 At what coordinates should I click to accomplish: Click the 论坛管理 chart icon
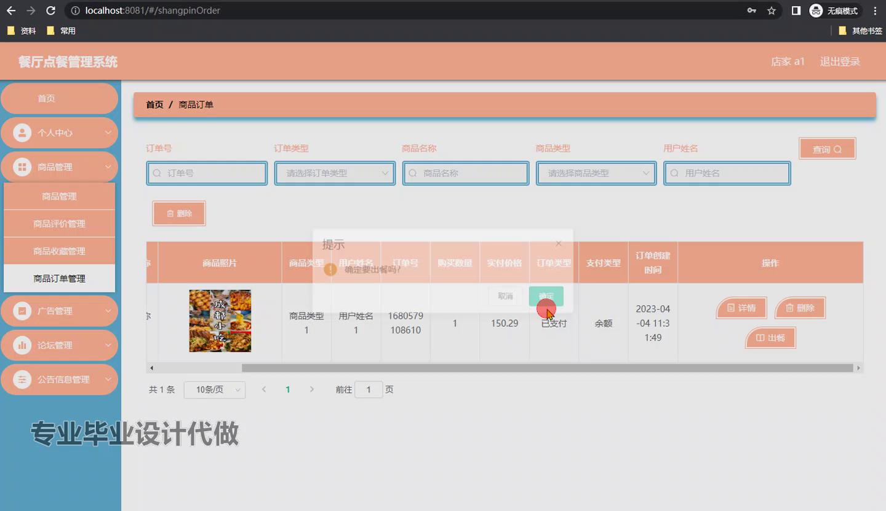22,345
